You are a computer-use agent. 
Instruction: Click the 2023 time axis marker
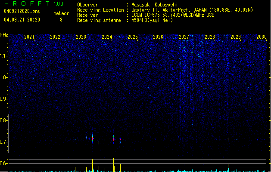coord(81,37)
